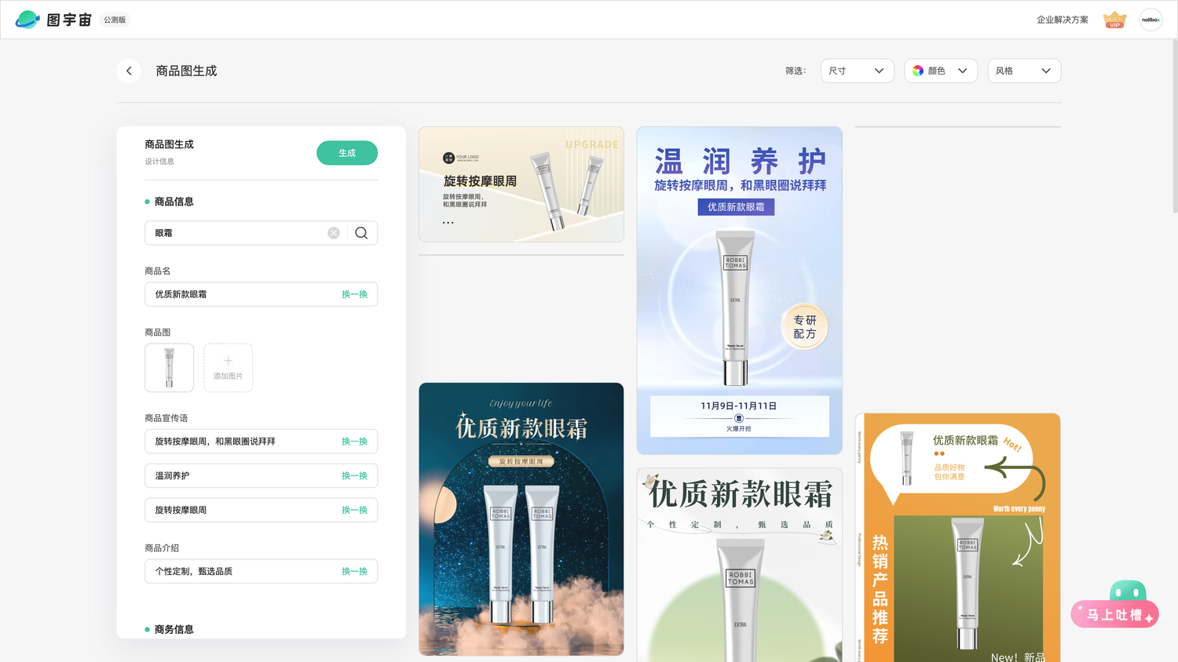
Task: Click the 公测版 badge
Action: point(115,20)
